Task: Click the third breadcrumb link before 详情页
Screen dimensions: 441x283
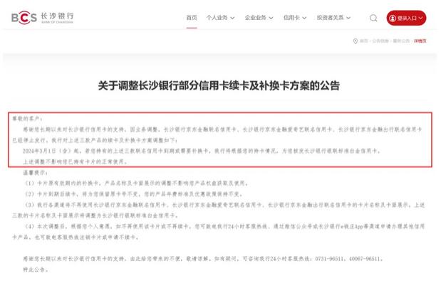Action: coord(401,41)
